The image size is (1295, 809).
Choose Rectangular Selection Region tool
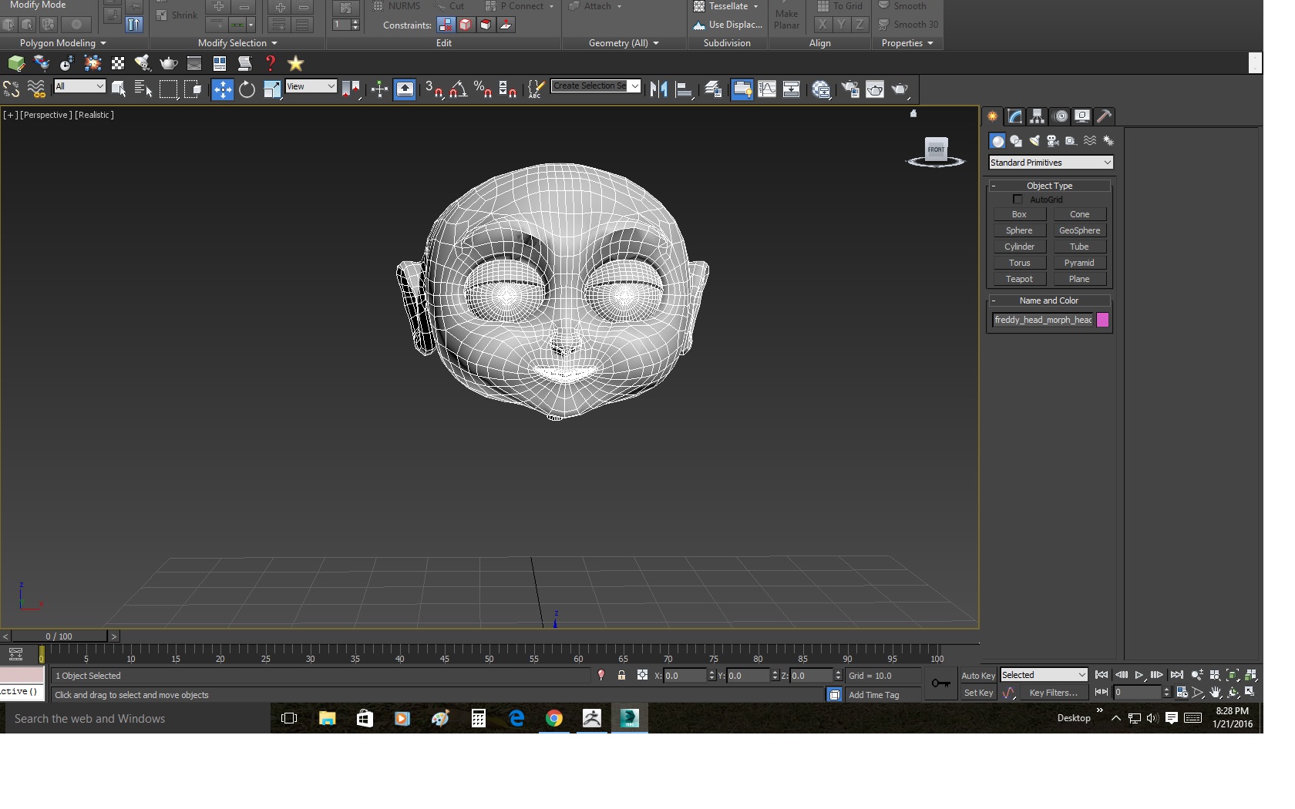tap(168, 89)
